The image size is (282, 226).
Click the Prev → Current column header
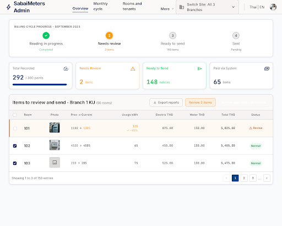[x=82, y=115]
